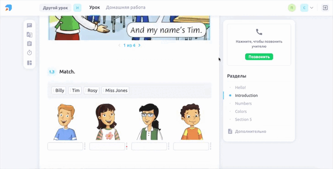Click the phone call icon
This screenshot has height=169, width=333.
pyautogui.click(x=259, y=32)
